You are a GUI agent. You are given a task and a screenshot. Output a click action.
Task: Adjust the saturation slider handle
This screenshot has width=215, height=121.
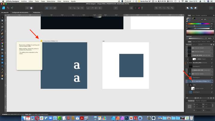pos(194,26)
